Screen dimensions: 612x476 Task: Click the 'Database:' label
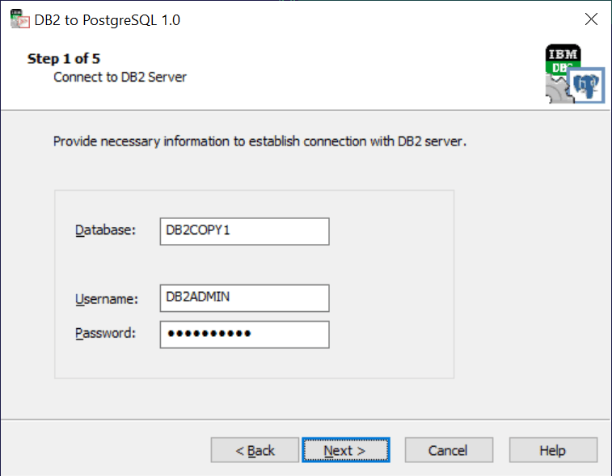(105, 230)
